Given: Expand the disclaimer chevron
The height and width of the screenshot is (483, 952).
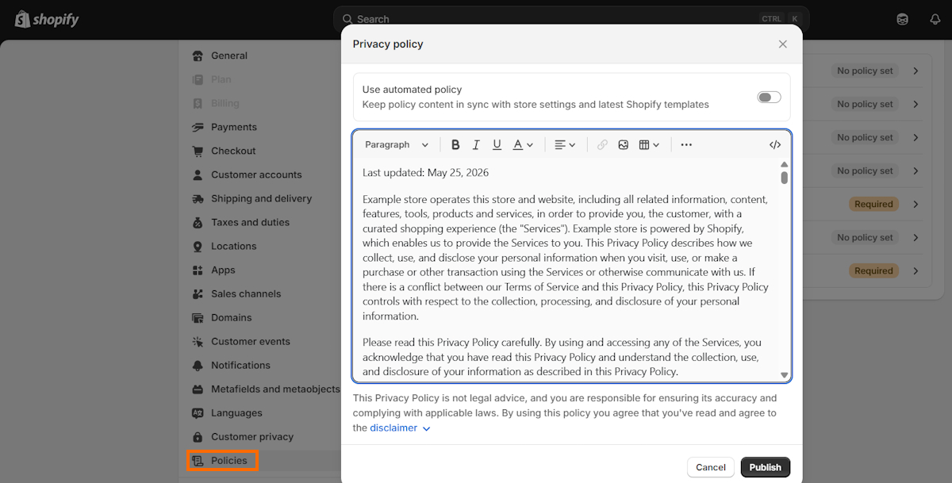Looking at the screenshot, I should click(x=426, y=429).
